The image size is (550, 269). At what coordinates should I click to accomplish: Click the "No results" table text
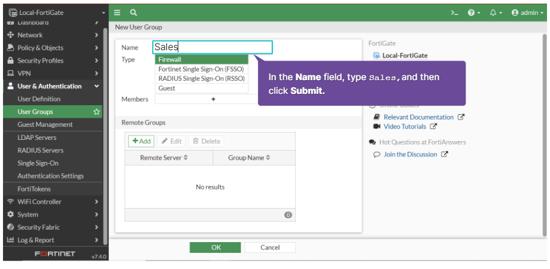(x=210, y=187)
